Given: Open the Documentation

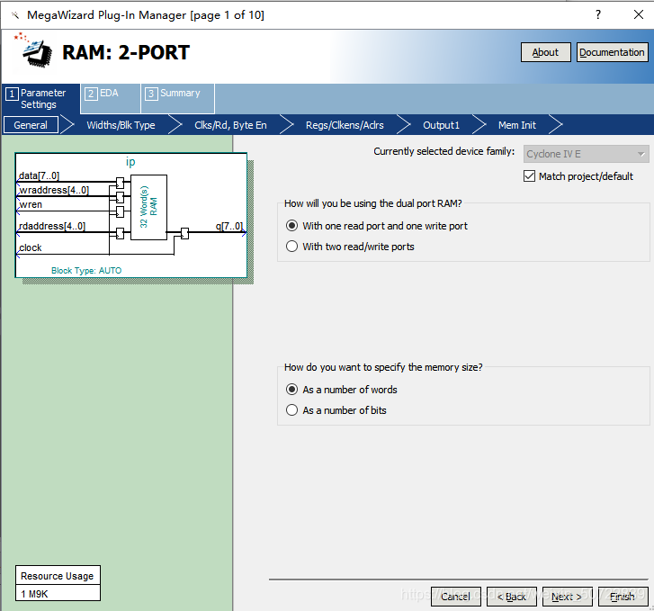Looking at the screenshot, I should point(612,52).
